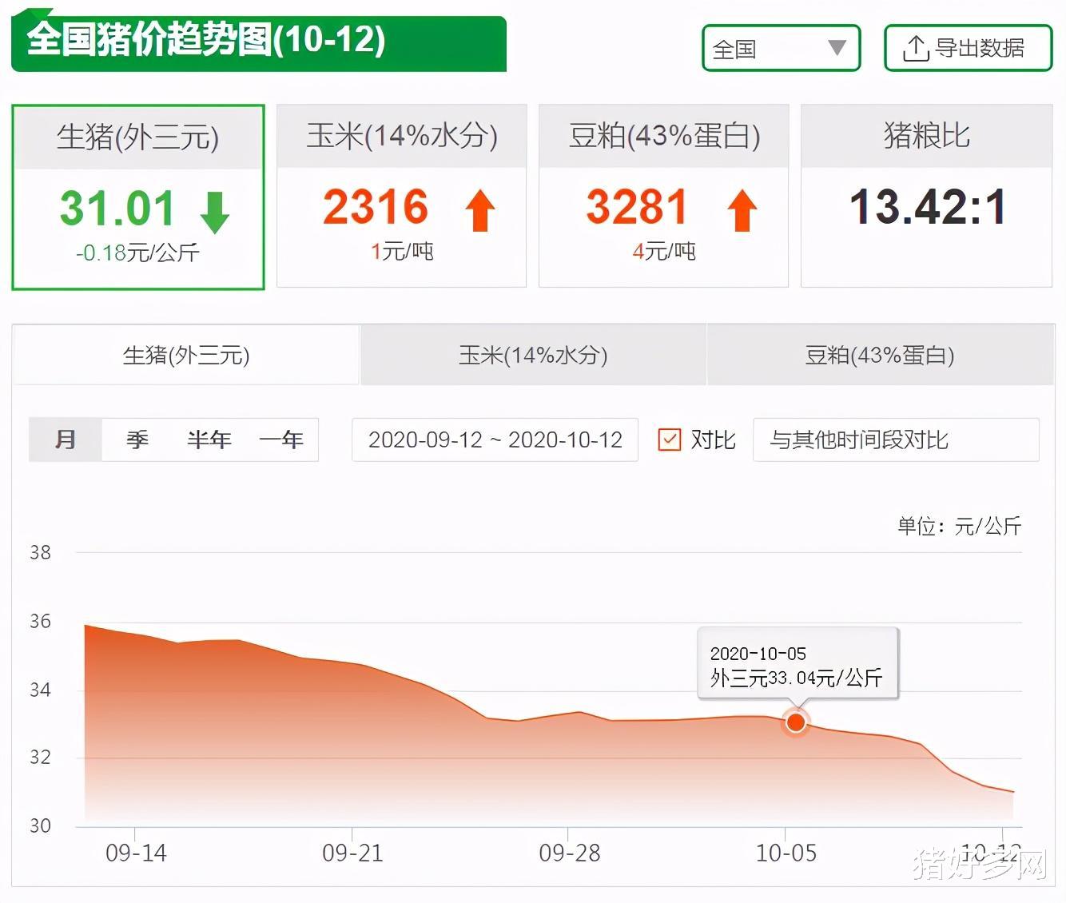Click the up arrow beside corn price 2316
The width and height of the screenshot is (1066, 903).
[478, 212]
